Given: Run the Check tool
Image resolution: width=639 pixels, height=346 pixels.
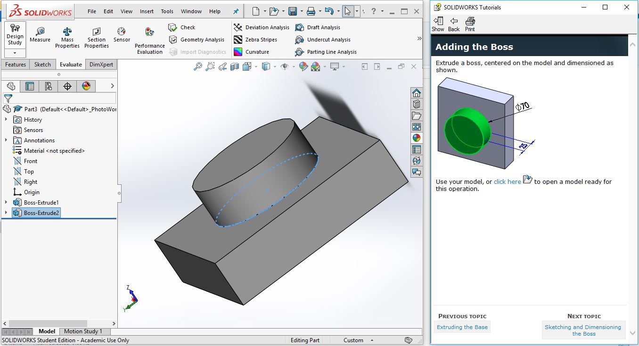Looking at the screenshot, I should [182, 27].
